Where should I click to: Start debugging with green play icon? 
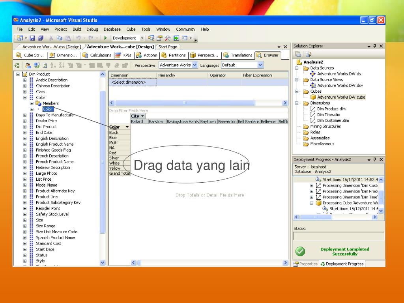[105, 38]
